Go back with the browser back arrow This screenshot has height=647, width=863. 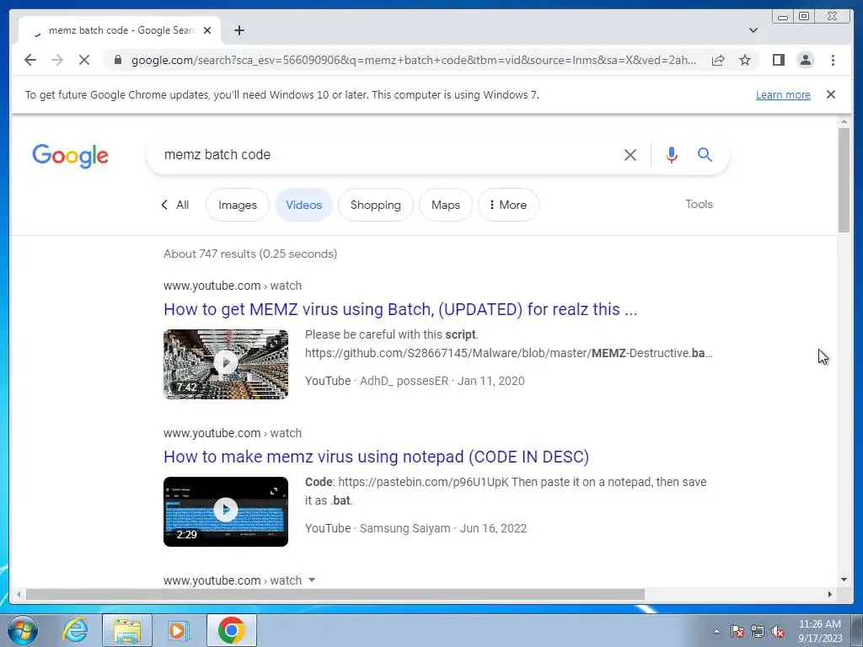point(30,60)
